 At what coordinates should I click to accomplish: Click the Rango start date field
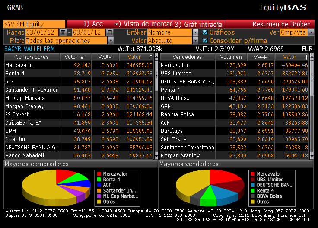coord(41,32)
